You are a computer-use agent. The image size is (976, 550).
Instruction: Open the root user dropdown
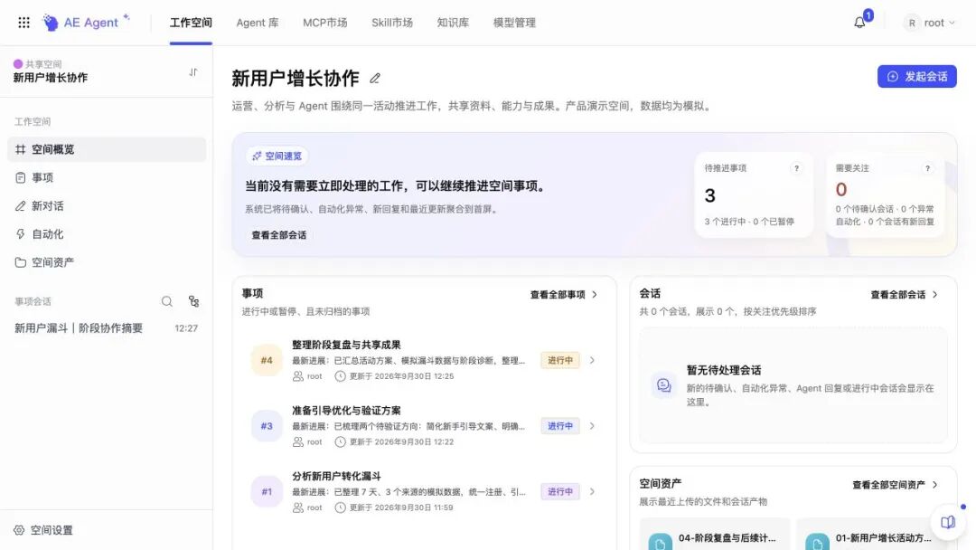click(x=929, y=23)
